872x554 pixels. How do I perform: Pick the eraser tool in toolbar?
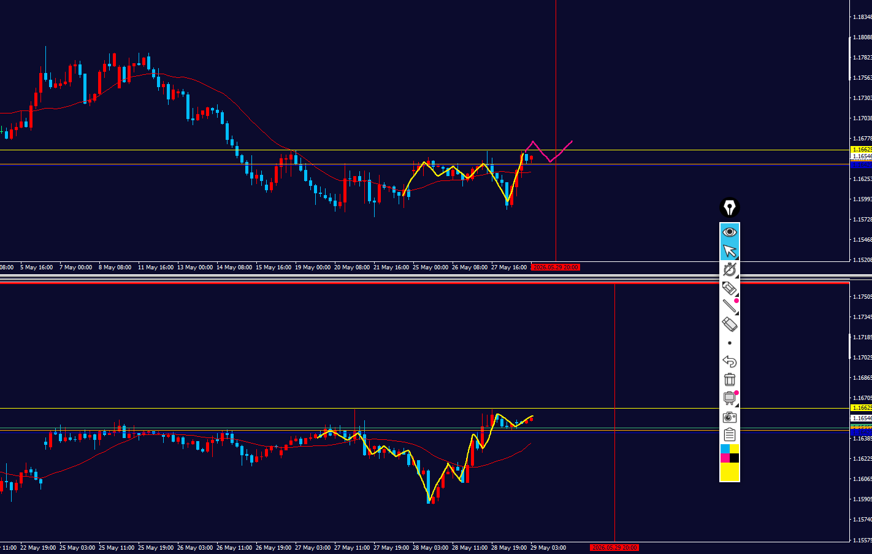[729, 324]
